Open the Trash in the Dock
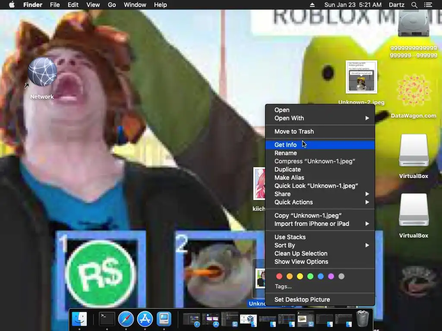 click(363, 319)
